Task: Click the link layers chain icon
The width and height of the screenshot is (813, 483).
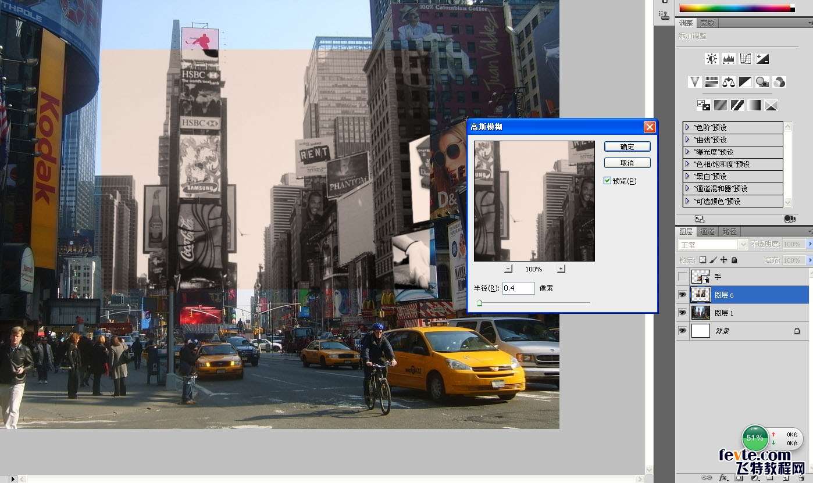Action: (707, 478)
